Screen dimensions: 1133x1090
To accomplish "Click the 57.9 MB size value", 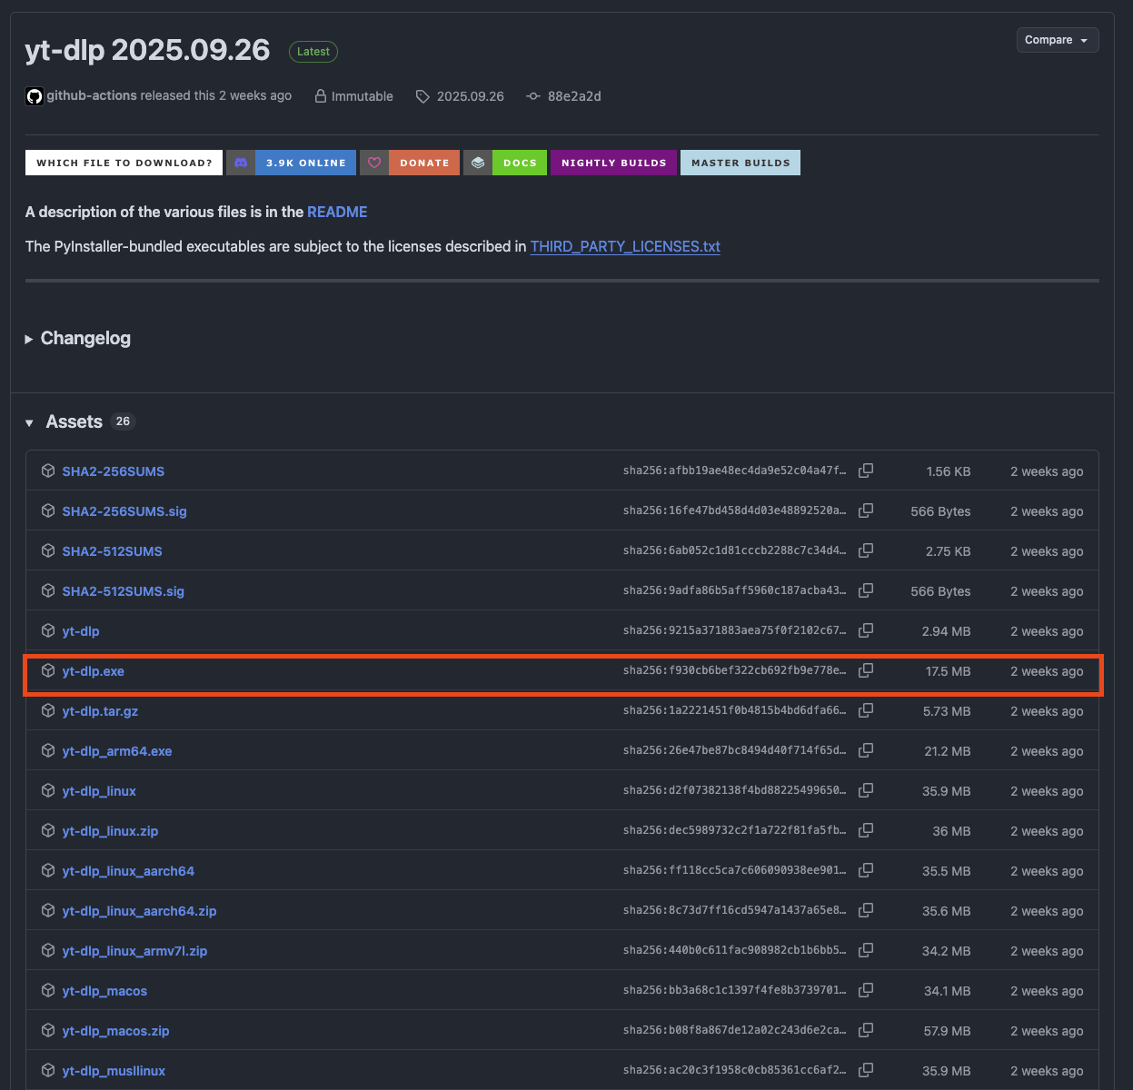I will 947,1031.
